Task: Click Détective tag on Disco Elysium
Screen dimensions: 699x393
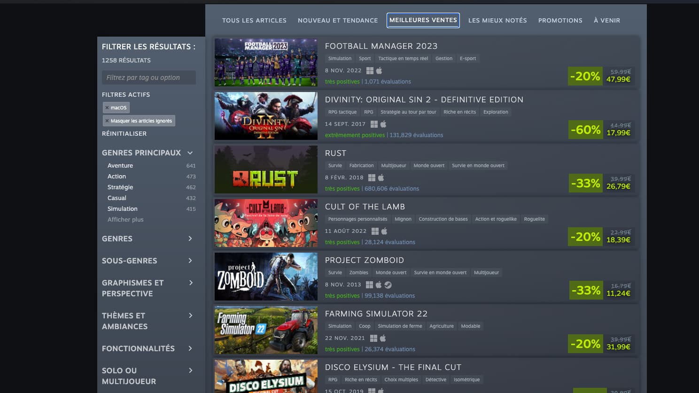Action: point(436,380)
